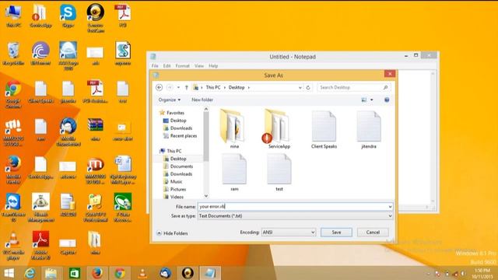Select Videos in the navigation pane
This screenshot has height=280, width=498.
tap(173, 197)
